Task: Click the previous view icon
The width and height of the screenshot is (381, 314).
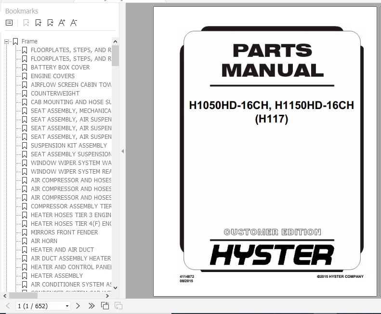Action: coord(105,306)
